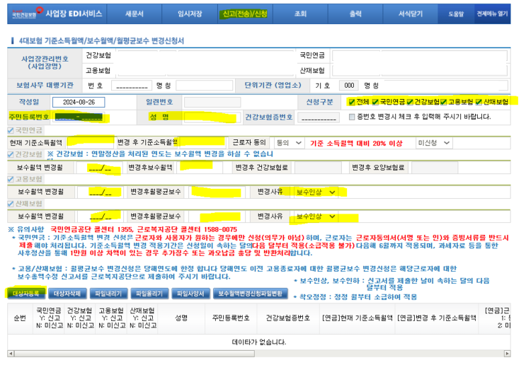Click the 파일사양서 button
This screenshot has width=526, height=377.
pos(190,294)
